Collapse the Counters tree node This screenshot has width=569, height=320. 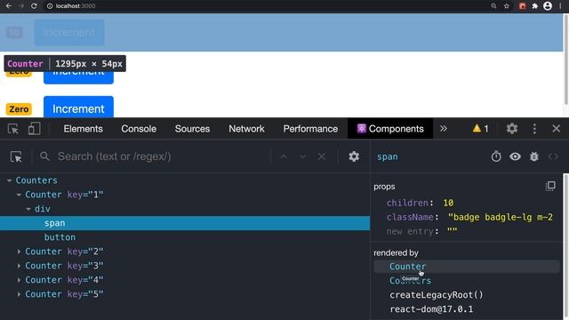pyautogui.click(x=10, y=180)
